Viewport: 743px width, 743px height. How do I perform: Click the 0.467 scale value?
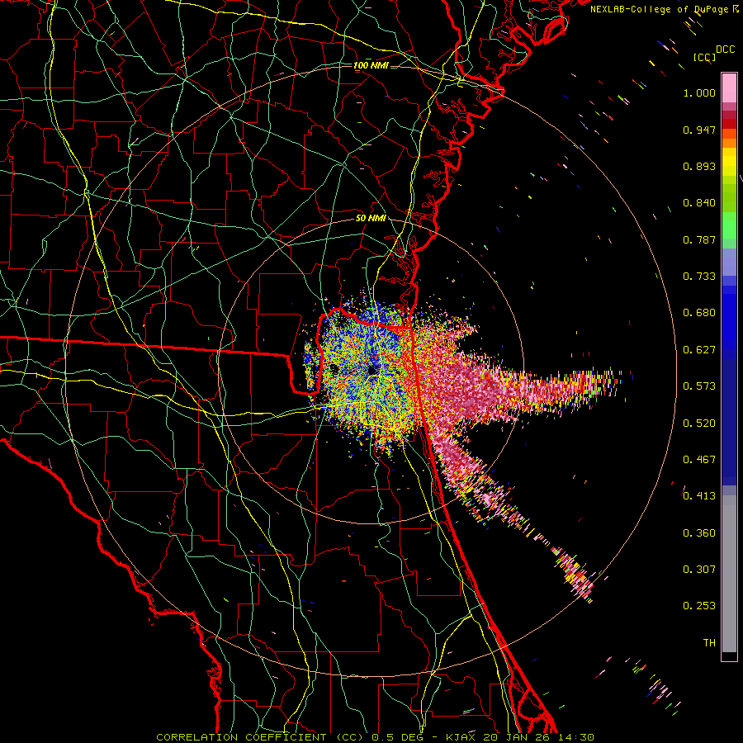tap(699, 460)
